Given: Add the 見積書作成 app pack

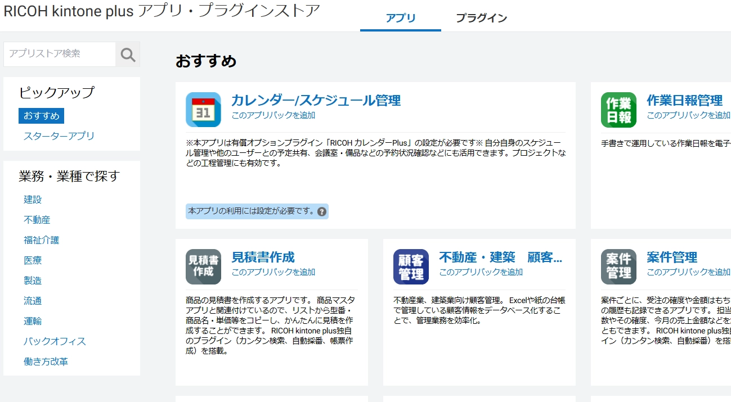Looking at the screenshot, I should tap(273, 272).
